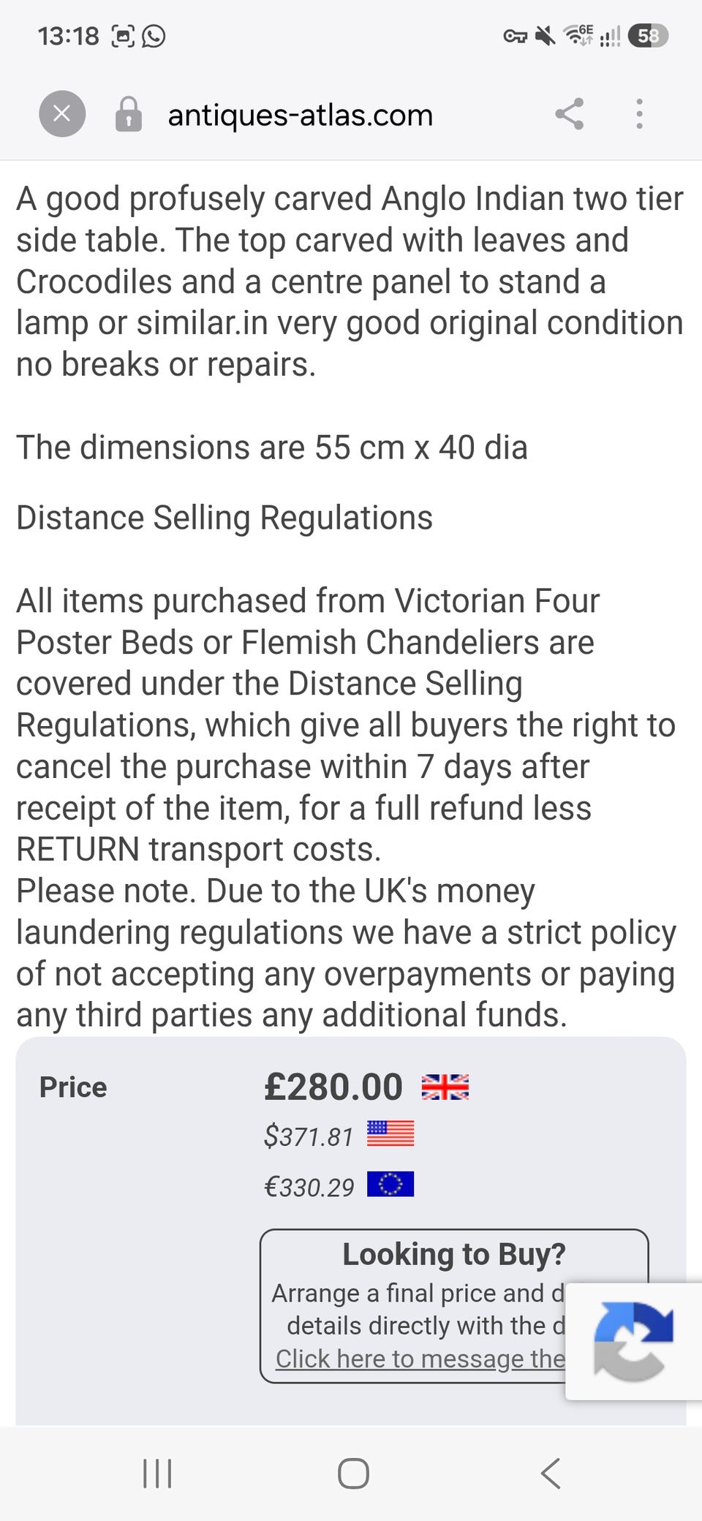Close the browser tab with X button
The image size is (702, 1521).
(x=62, y=114)
